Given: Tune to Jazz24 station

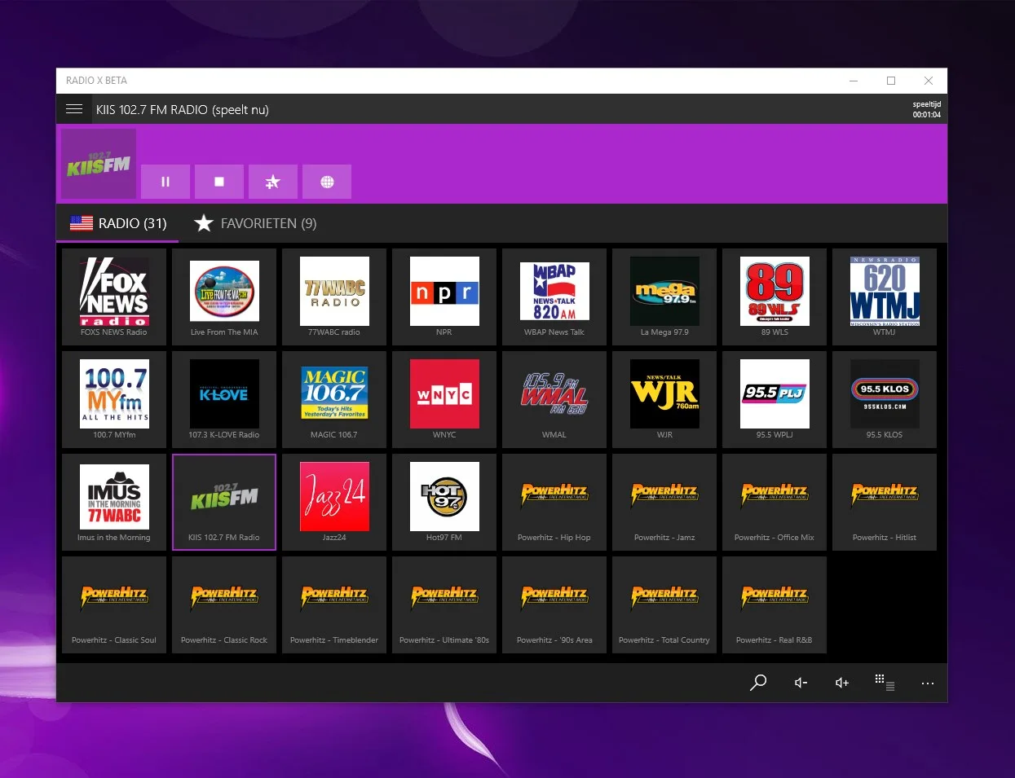Looking at the screenshot, I should point(334,502).
